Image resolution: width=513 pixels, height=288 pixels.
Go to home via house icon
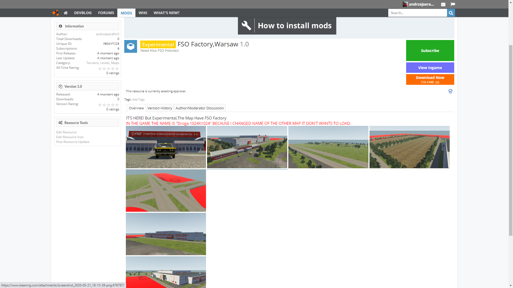tap(66, 13)
